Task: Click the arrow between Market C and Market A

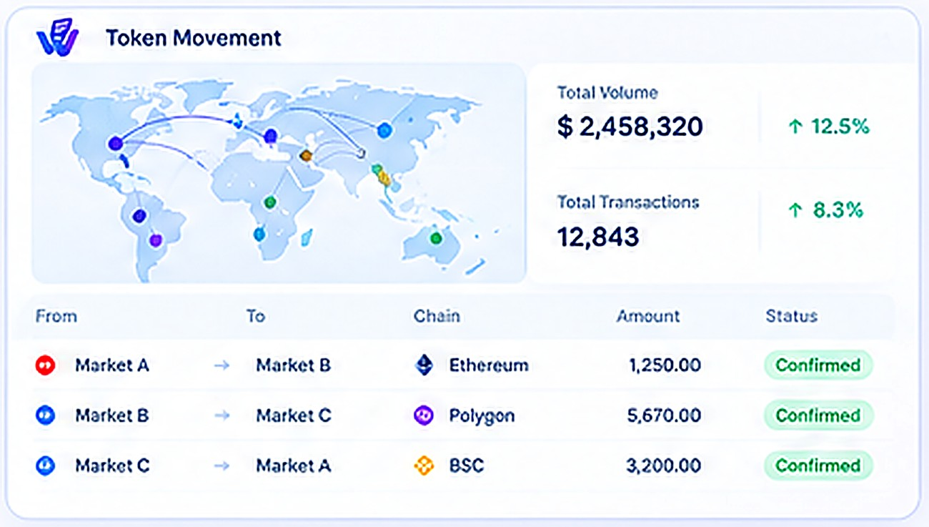Action: tap(222, 466)
